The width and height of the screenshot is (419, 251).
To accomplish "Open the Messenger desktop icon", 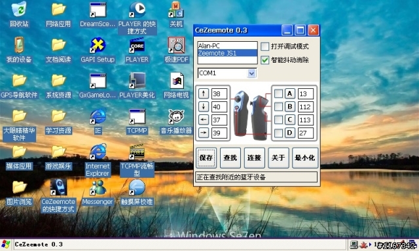I will (x=98, y=193).
